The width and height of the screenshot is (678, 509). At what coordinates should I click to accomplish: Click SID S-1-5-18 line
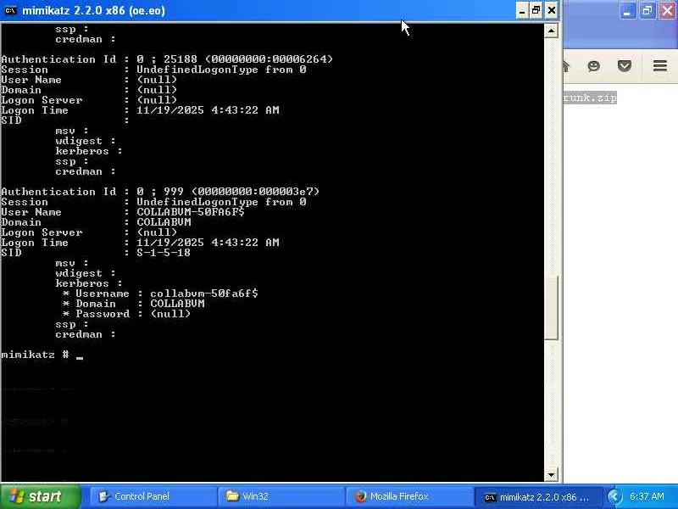pyautogui.click(x=96, y=253)
